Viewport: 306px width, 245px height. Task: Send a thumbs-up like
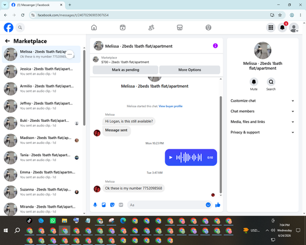coord(218,205)
